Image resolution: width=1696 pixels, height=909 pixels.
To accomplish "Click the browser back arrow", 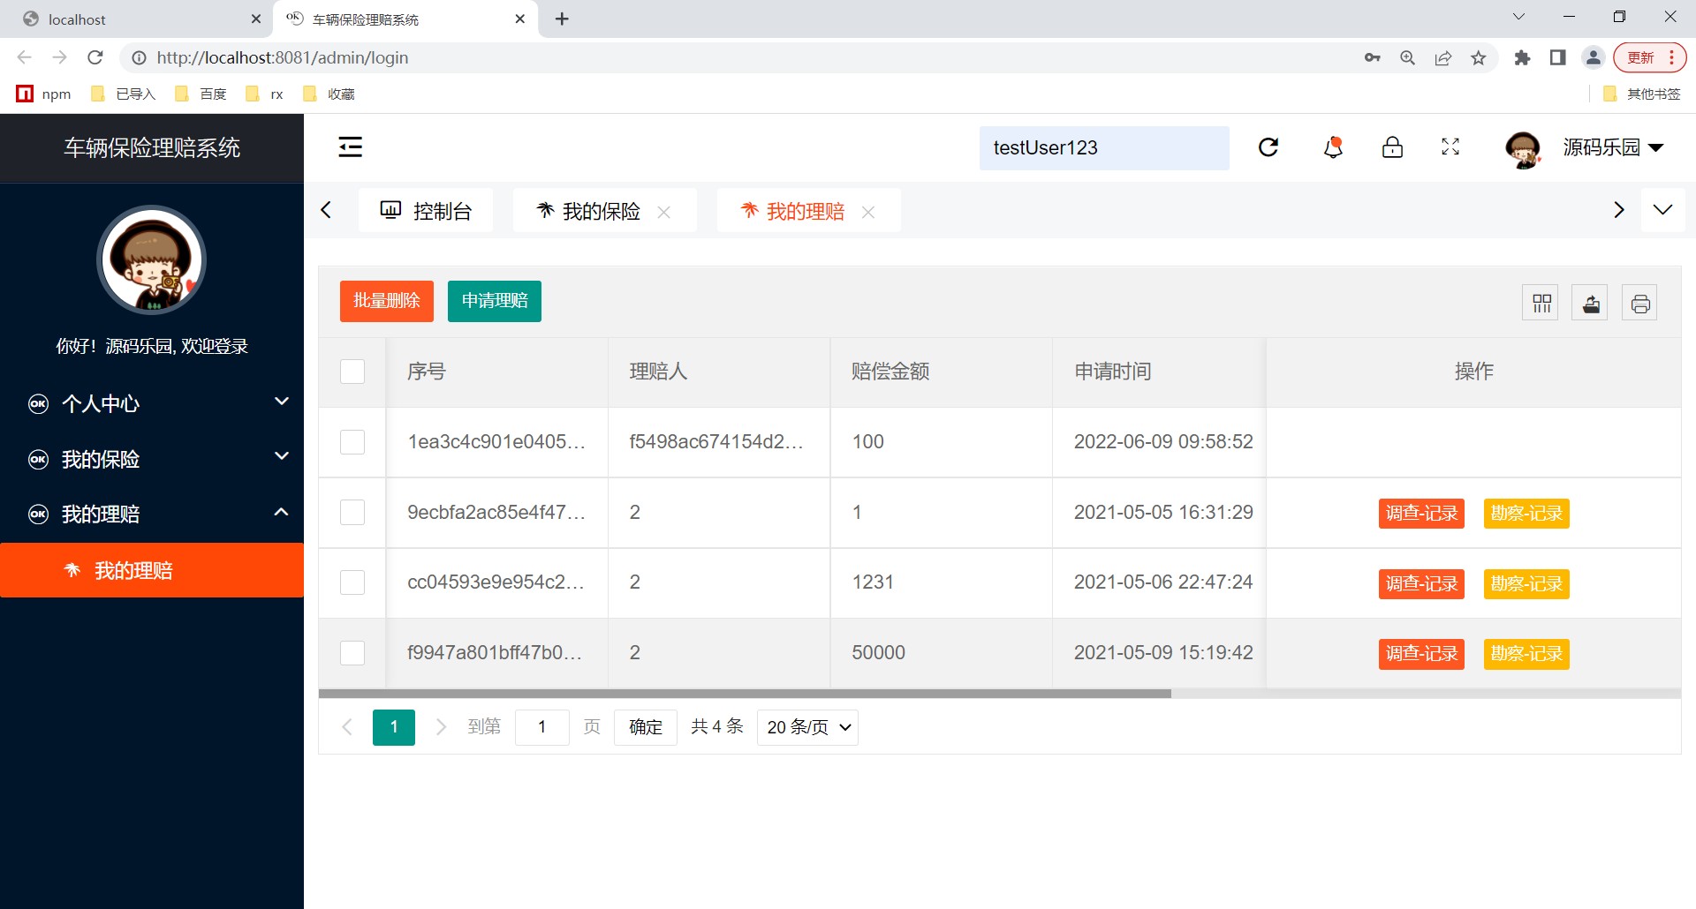I will 24,57.
